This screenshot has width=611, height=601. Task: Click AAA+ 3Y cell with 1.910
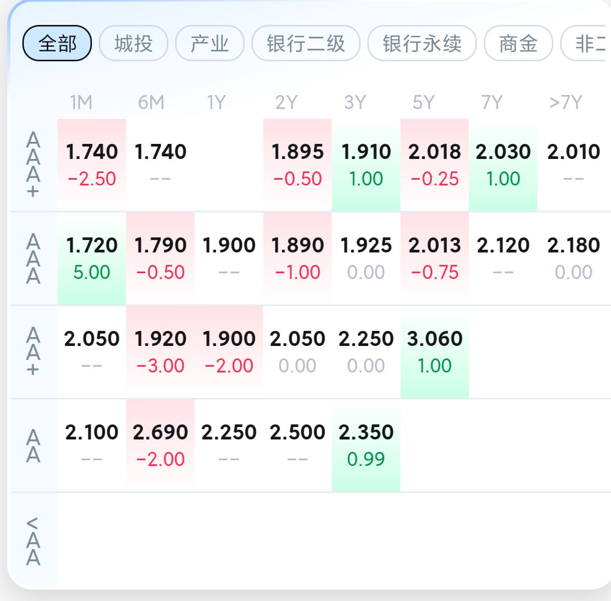(x=366, y=165)
